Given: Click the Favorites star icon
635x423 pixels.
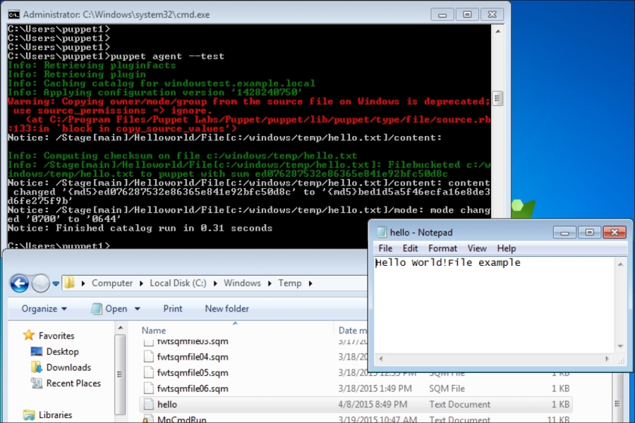Looking at the screenshot, I should 28,336.
